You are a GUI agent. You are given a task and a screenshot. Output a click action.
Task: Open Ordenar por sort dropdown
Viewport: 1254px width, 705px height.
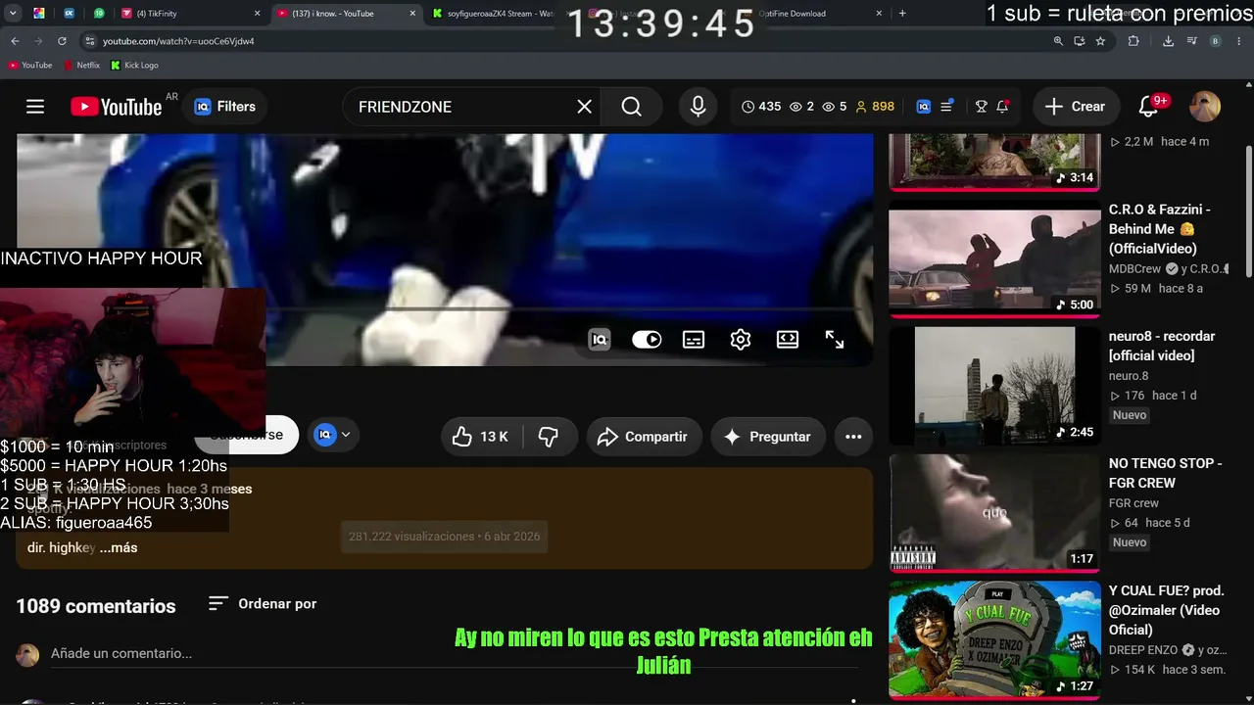[263, 604]
